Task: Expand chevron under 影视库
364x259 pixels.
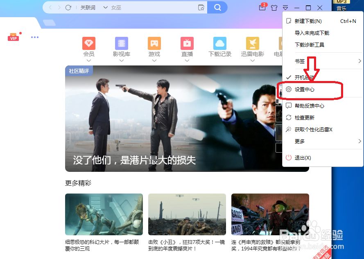Action: click(122, 61)
